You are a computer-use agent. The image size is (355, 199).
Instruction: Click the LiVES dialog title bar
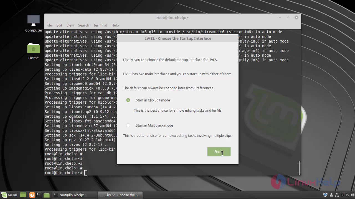(178, 38)
